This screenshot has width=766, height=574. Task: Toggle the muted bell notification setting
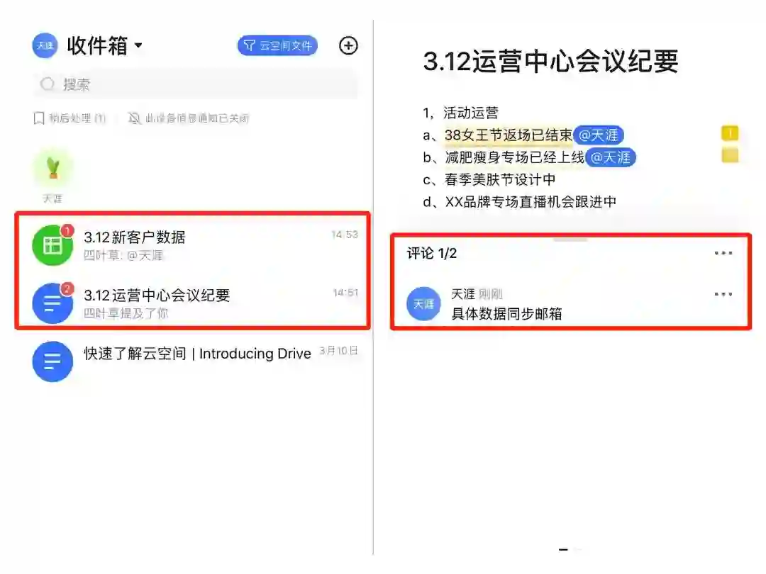point(134,118)
